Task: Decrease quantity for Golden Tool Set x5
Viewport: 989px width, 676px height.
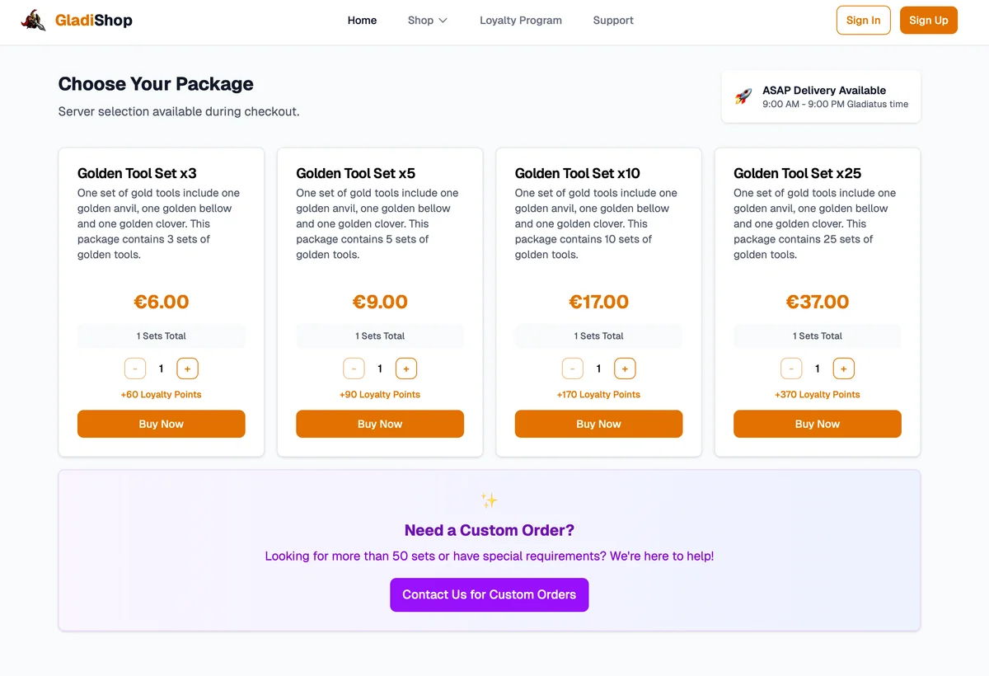Action: 354,369
